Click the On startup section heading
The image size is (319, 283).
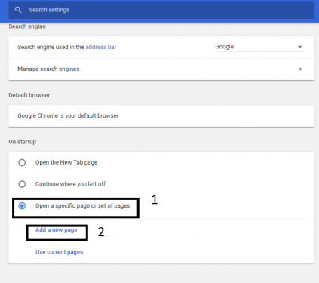pos(23,142)
